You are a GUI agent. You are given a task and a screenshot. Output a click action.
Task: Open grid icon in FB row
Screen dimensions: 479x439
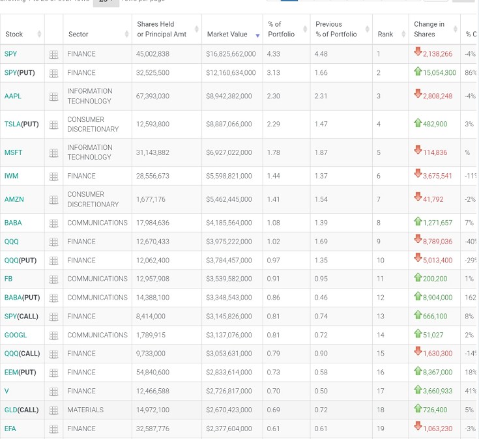[x=53, y=279]
